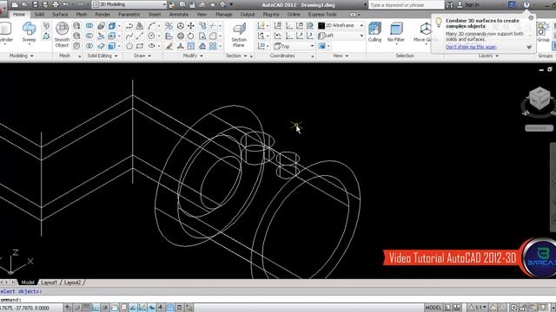The width and height of the screenshot is (556, 312).
Task: Expand the Modify panel
Action: pos(193,55)
